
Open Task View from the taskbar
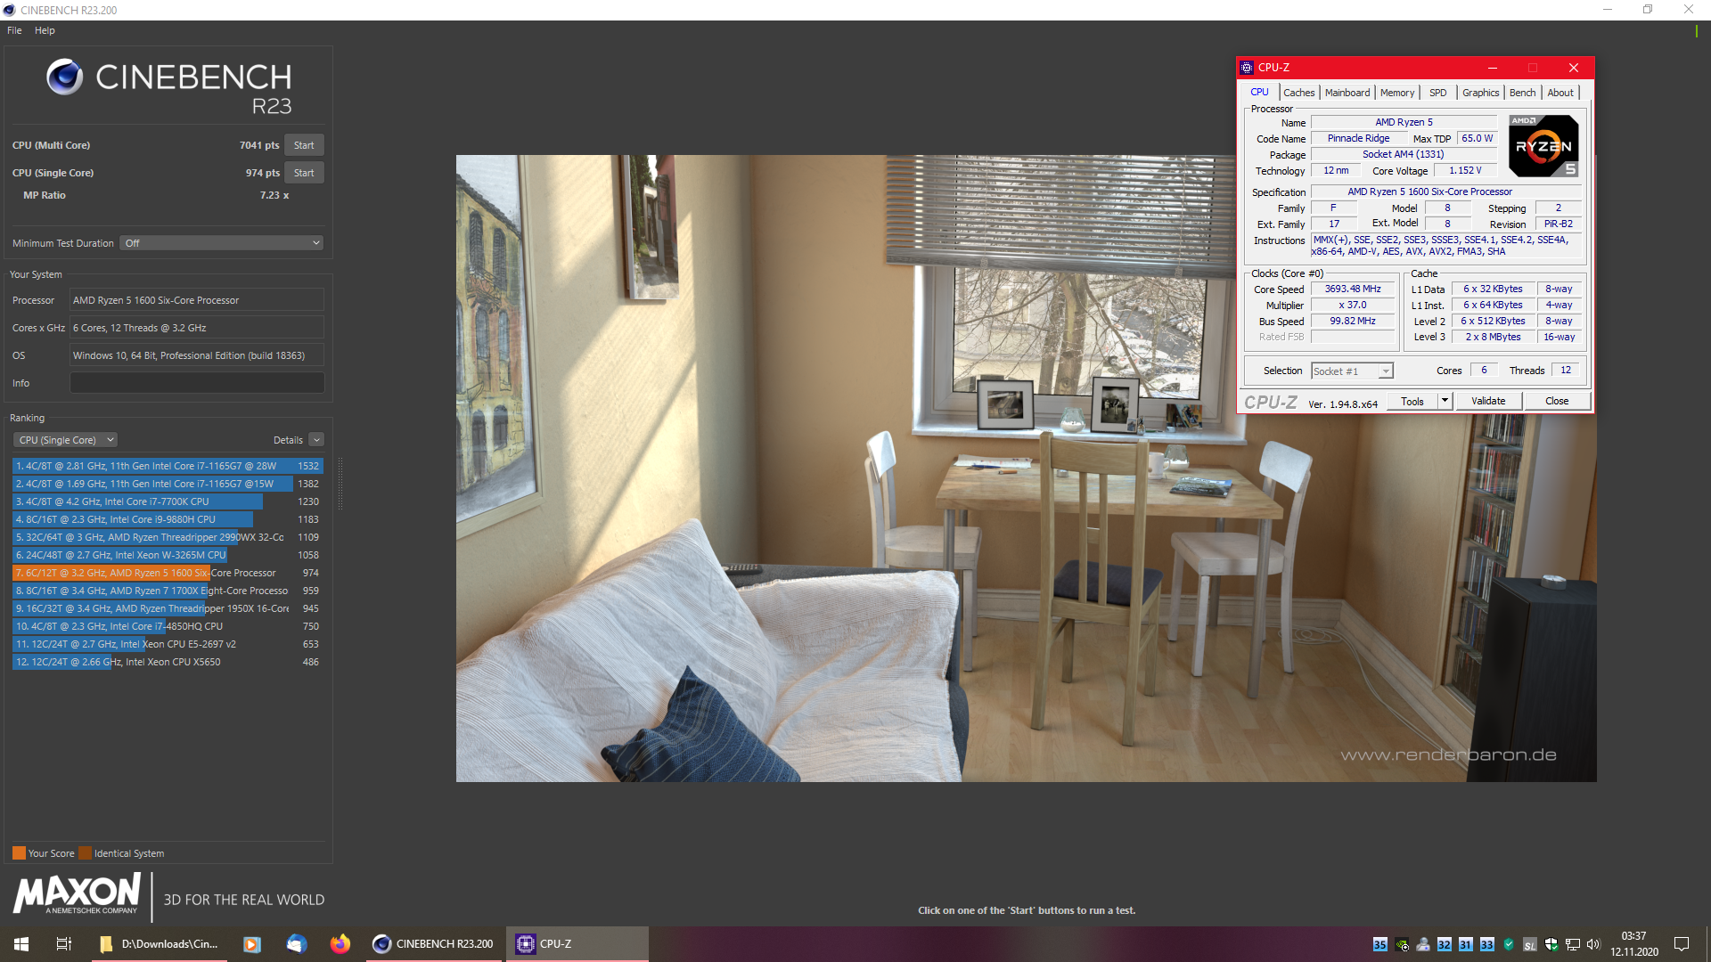click(x=63, y=944)
